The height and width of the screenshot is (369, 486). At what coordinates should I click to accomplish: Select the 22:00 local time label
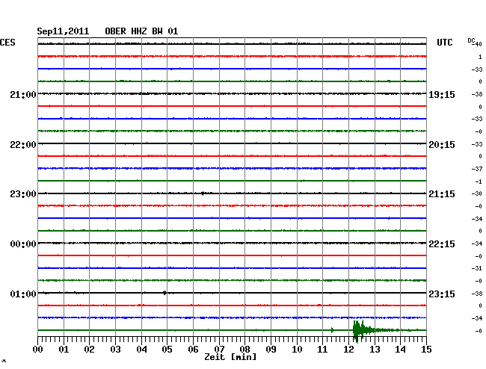[x=23, y=145]
